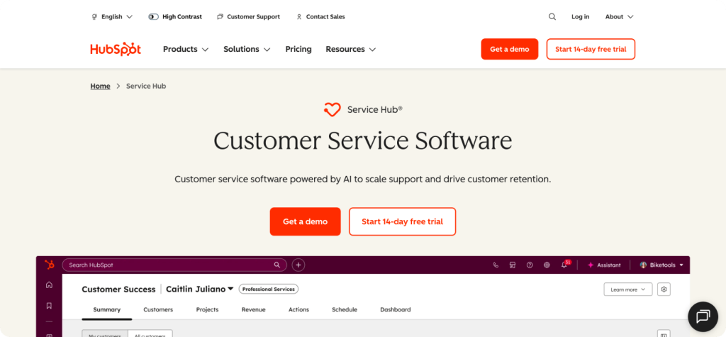Toggle the High Contrast switch
This screenshot has height=337, width=726.
point(153,17)
